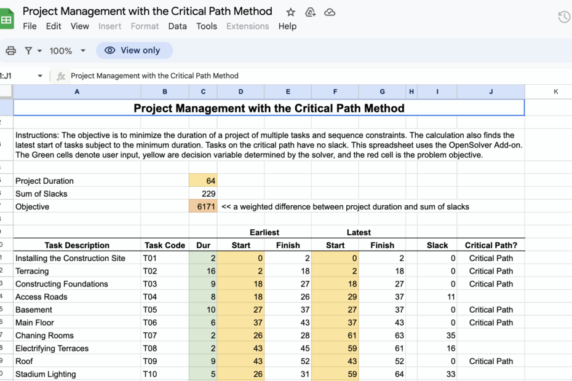Click the eye icon in View only pill

coord(111,50)
